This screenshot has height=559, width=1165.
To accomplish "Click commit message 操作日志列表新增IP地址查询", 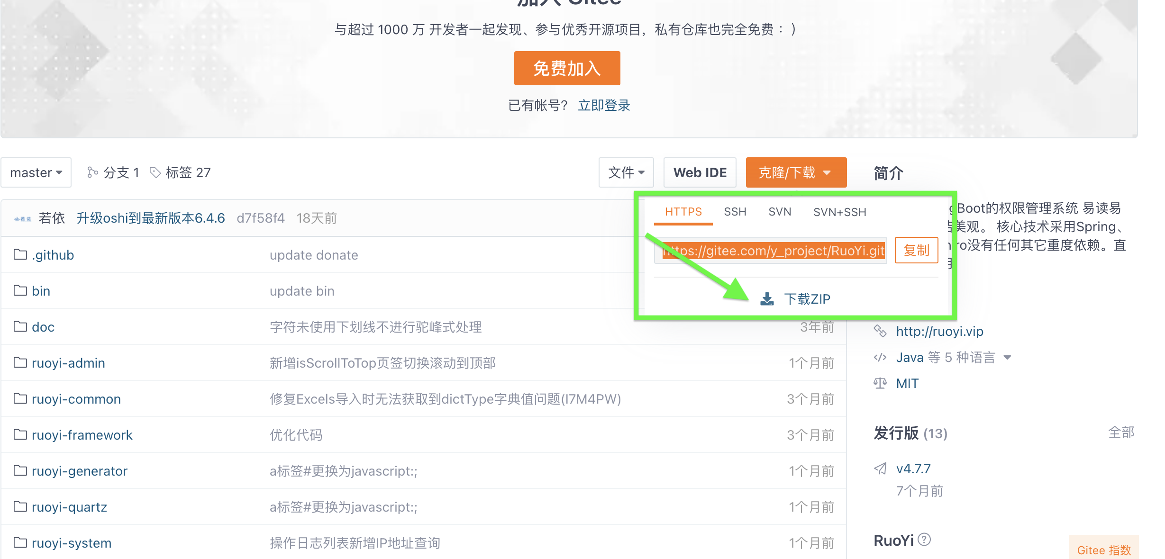I will click(x=355, y=543).
